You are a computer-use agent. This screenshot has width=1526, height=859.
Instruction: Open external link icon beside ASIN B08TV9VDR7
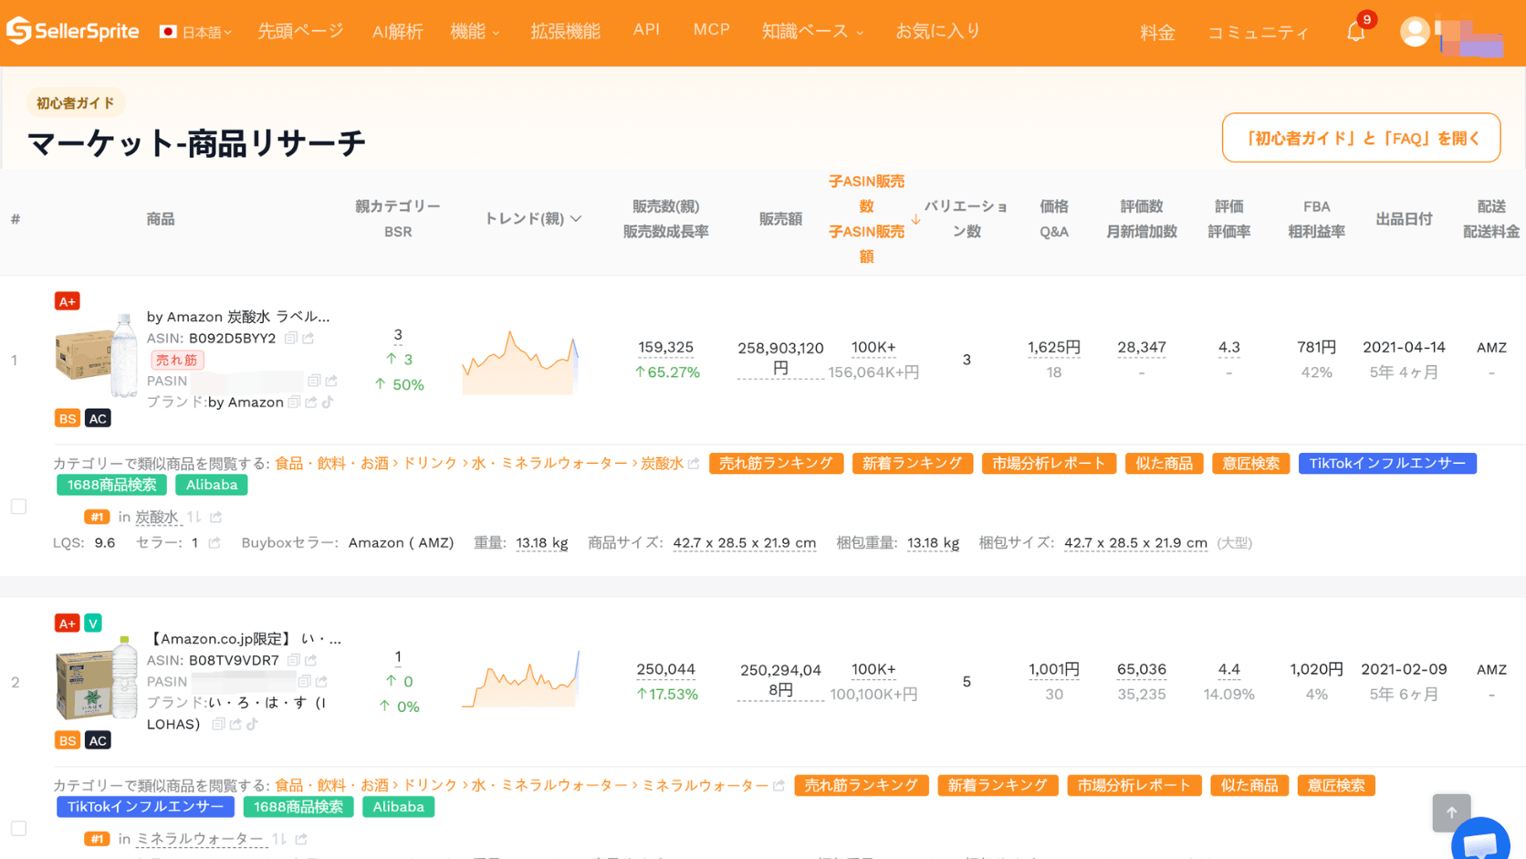tap(311, 660)
